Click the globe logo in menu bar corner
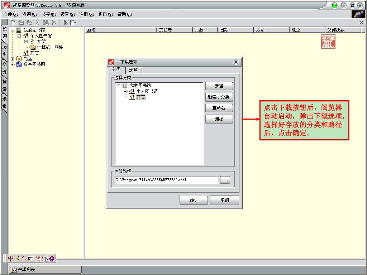This screenshot has width=367, height=275. 358,14
